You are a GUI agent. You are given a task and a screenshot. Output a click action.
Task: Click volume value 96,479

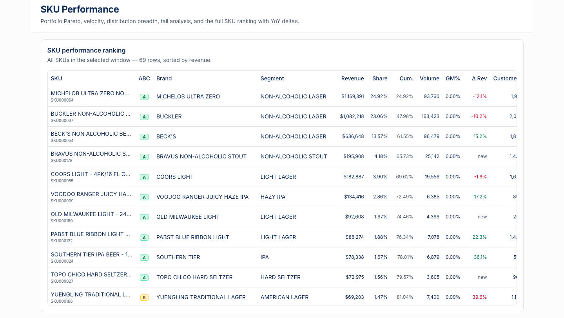(x=431, y=136)
